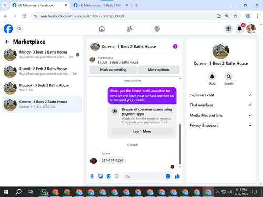Bookmark this page with the star icon
263x197 pixels.
[235, 16]
